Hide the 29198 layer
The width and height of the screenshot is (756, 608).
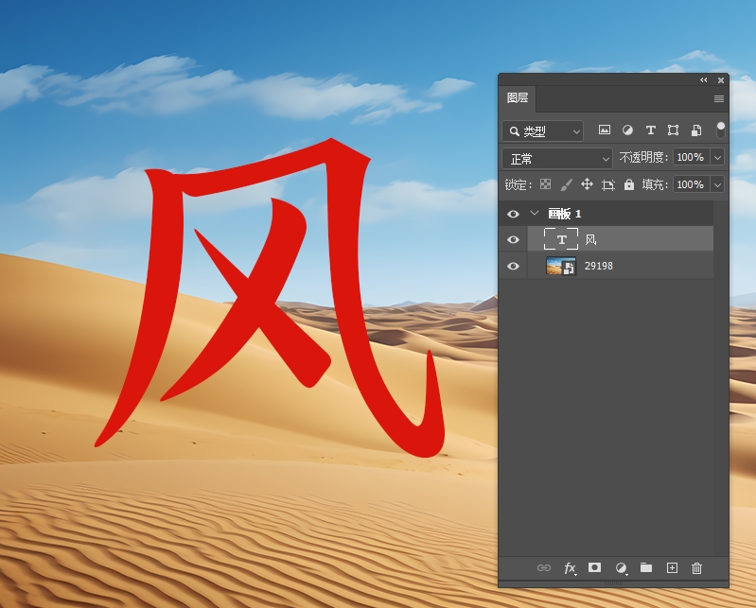[x=513, y=266]
